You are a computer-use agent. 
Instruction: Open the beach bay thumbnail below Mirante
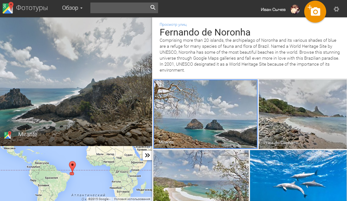(x=201, y=176)
